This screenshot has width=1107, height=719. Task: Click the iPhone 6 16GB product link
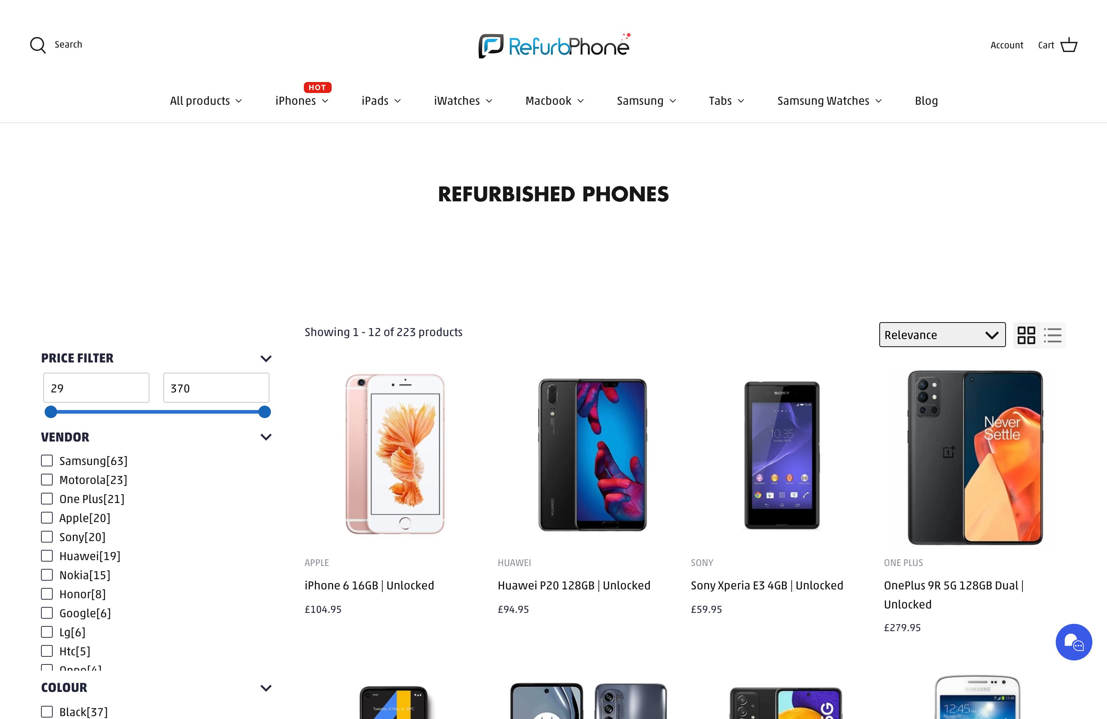pyautogui.click(x=369, y=585)
